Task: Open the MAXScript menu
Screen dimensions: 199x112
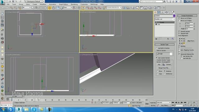Action: 94,4
